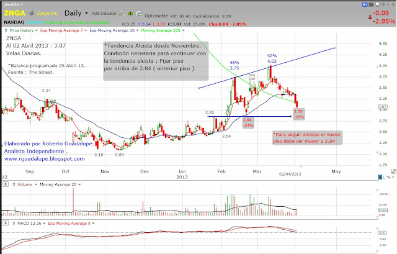This screenshot has width=397, height=254.
Task: Click the Internet sector link
Action: 35,22
